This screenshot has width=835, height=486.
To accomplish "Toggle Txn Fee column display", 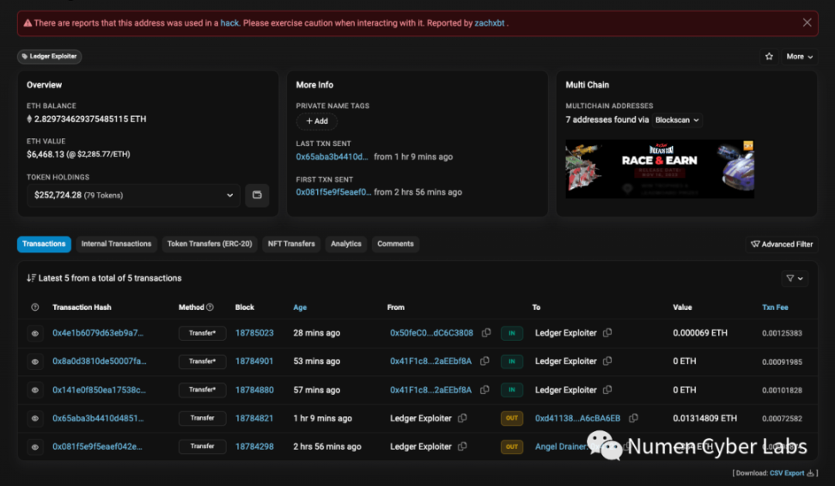I will (775, 307).
